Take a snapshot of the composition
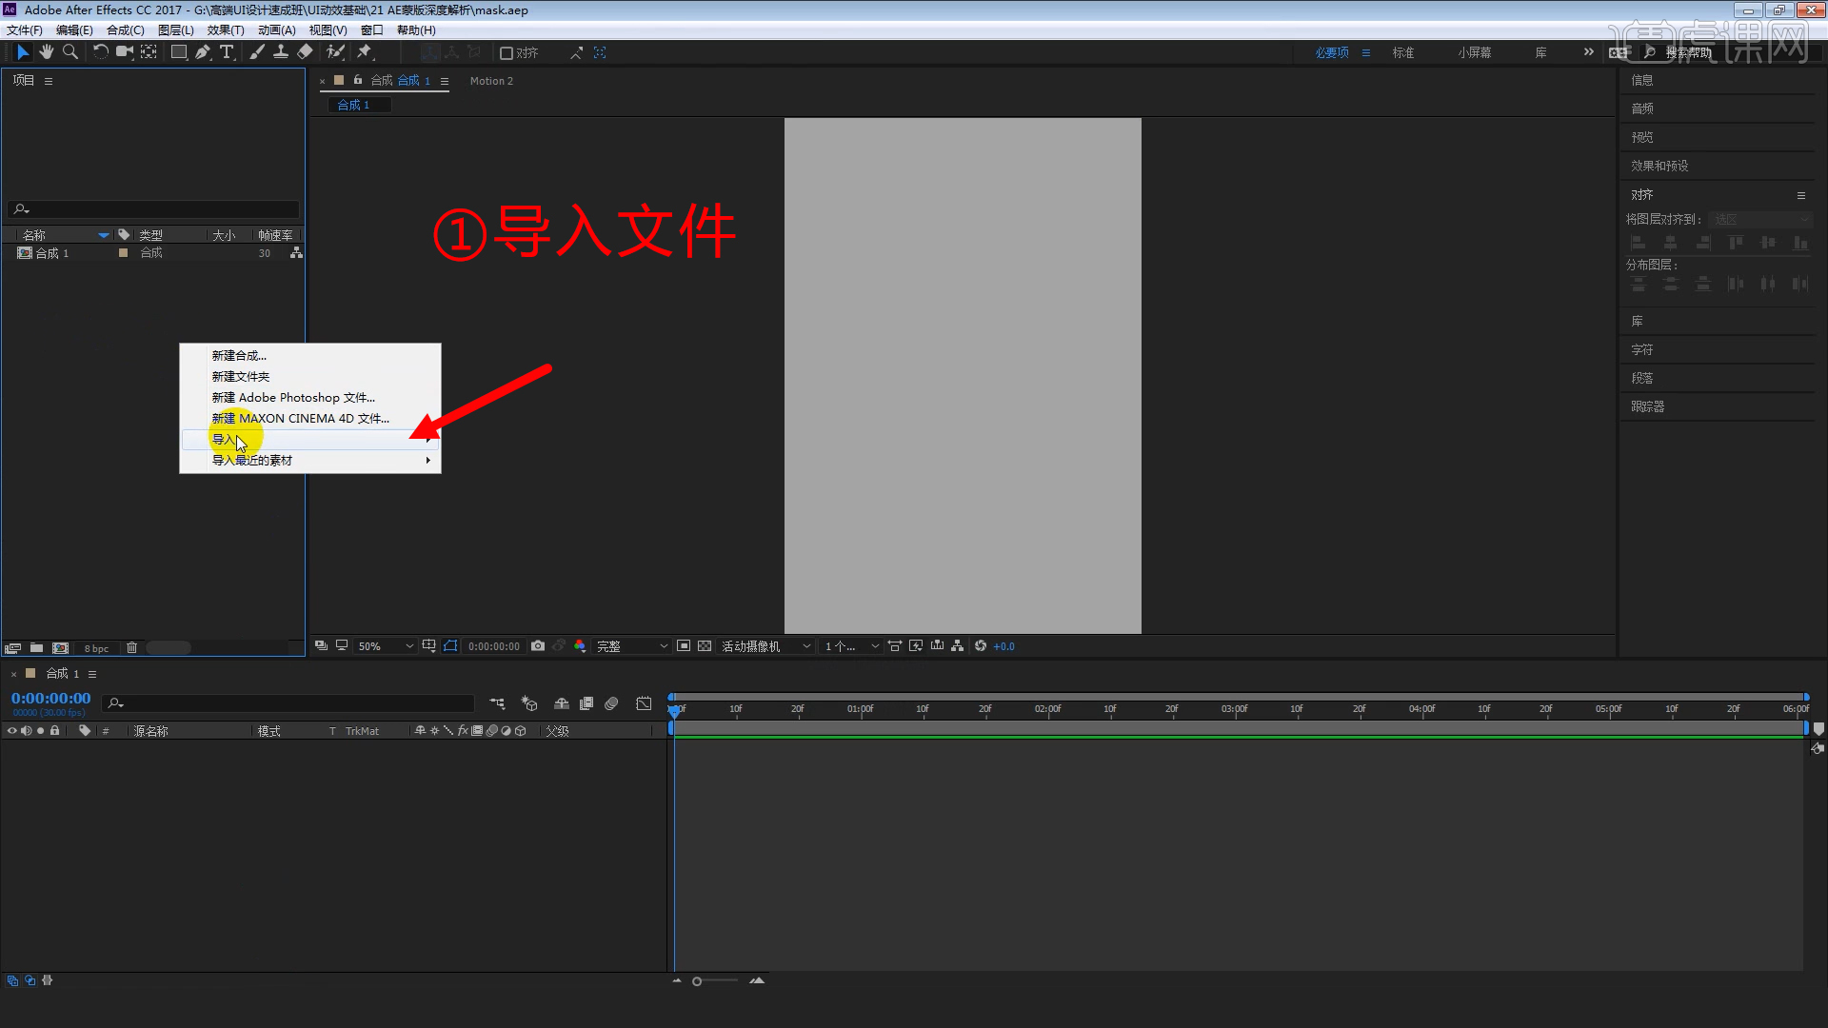Viewport: 1828px width, 1028px height. tap(538, 645)
